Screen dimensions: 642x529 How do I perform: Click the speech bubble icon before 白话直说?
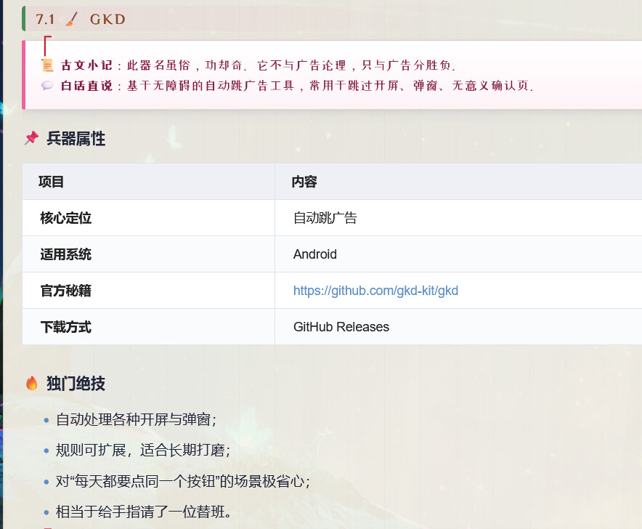coord(47,85)
